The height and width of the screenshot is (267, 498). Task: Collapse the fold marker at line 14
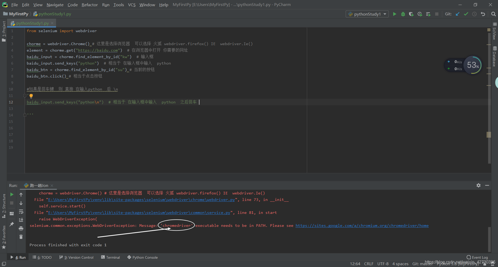pyautogui.click(x=25, y=115)
